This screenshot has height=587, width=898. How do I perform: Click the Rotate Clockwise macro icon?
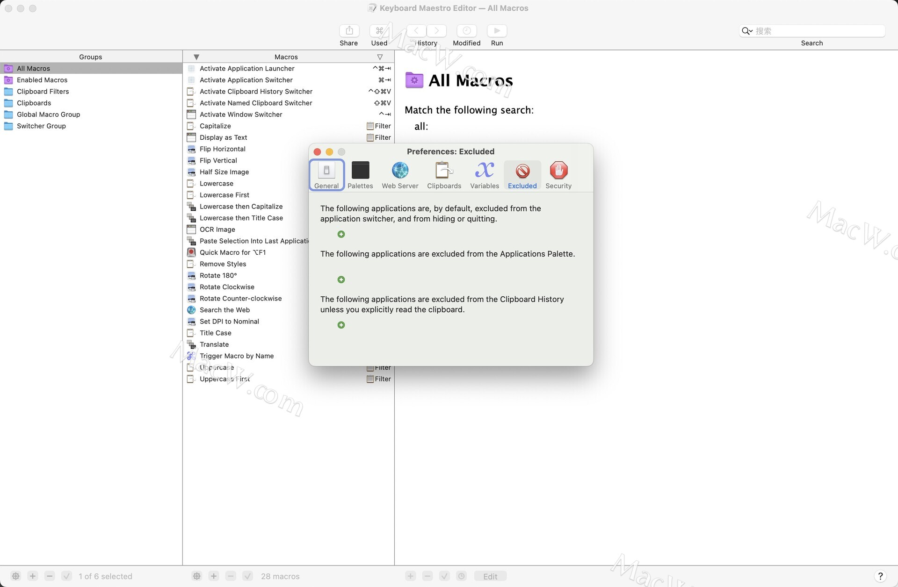coord(191,287)
